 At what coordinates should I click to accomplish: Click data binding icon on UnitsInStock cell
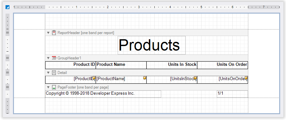click(x=195, y=78)
